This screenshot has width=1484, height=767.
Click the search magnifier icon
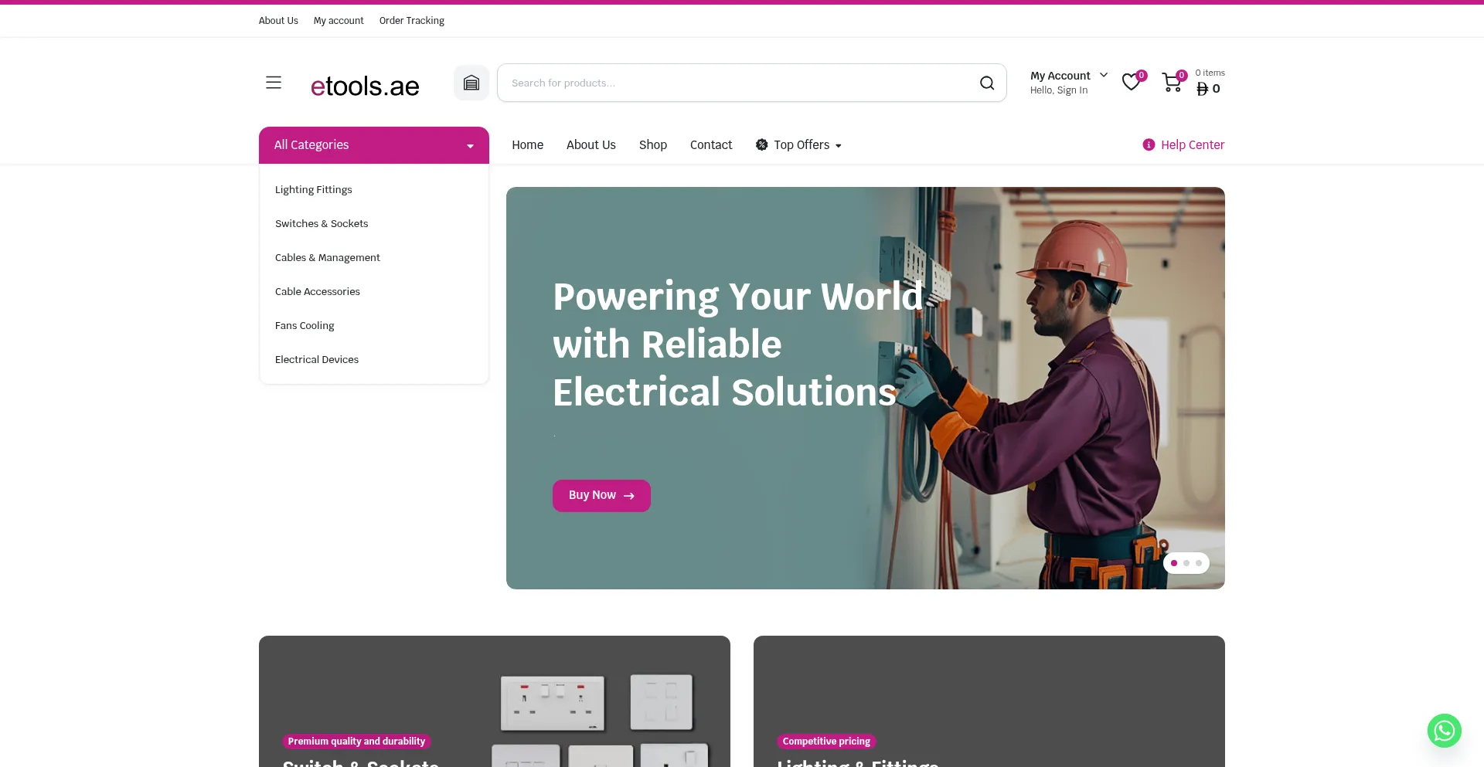987,83
